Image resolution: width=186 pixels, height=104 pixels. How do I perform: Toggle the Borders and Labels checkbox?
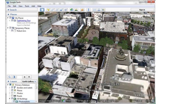[x=12, y=88]
